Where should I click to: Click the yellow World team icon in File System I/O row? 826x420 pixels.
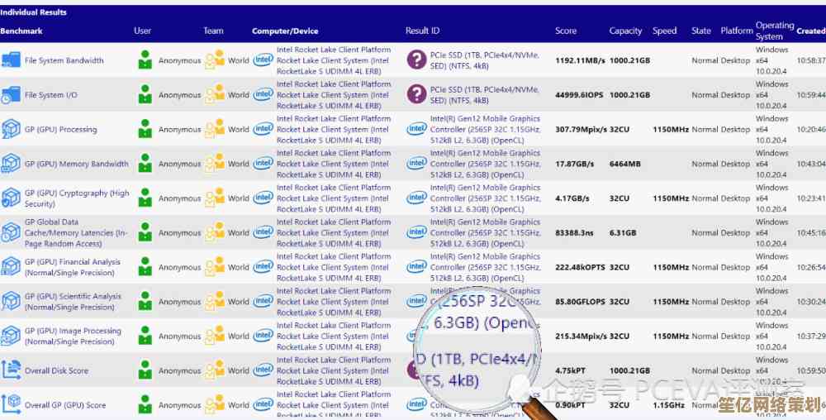point(215,95)
